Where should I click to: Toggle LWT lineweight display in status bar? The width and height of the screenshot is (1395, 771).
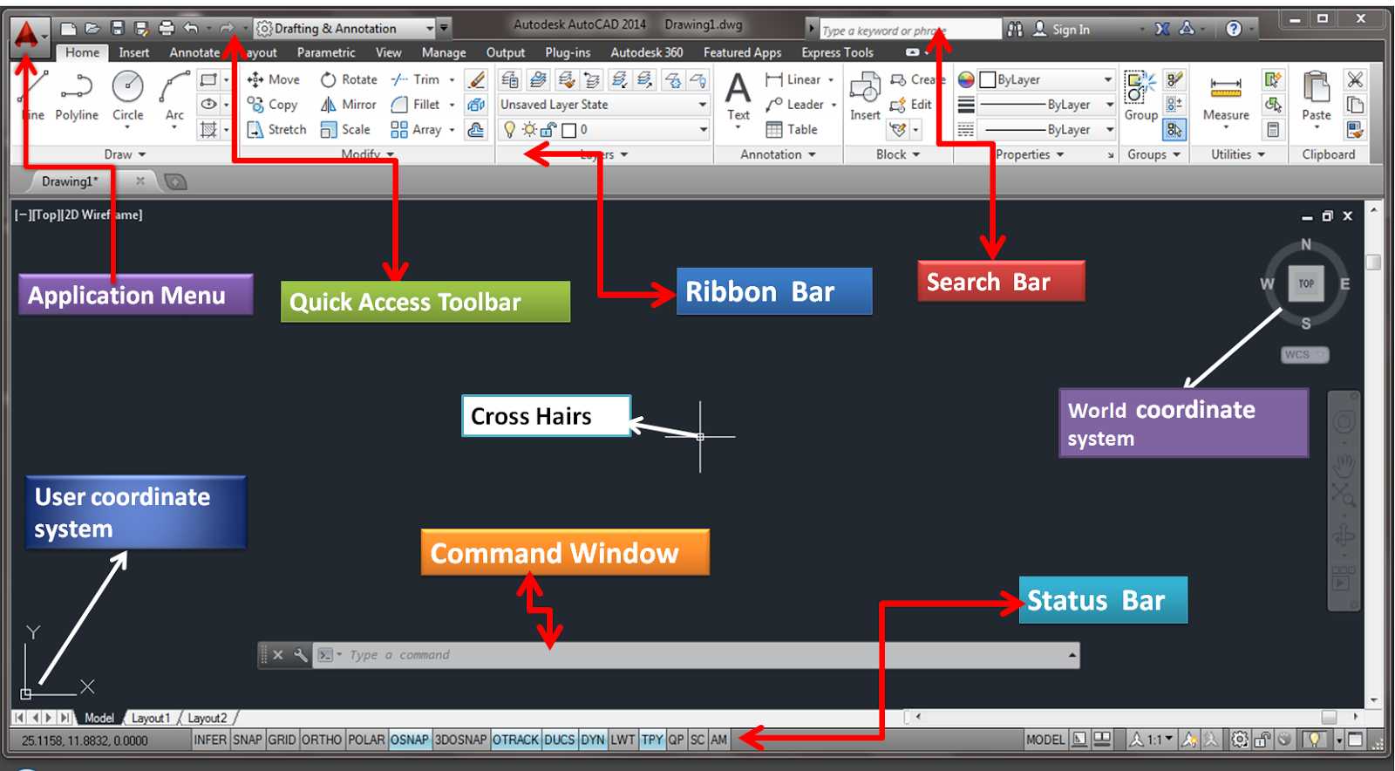(623, 740)
